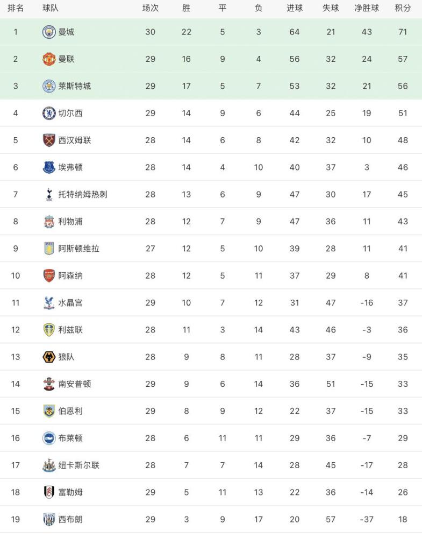Open the 水晶宫 team name link

click(70, 303)
